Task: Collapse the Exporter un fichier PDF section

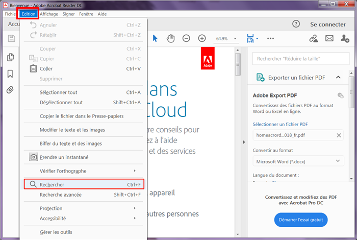Action: point(338,77)
